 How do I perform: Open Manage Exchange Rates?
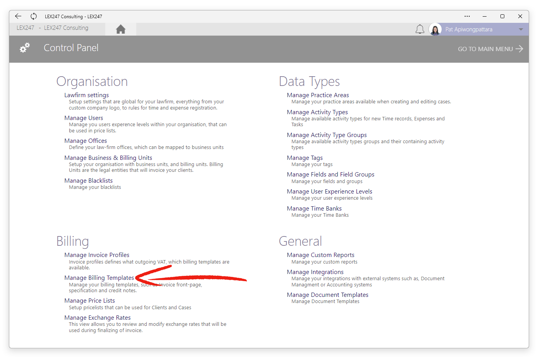pyautogui.click(x=98, y=318)
